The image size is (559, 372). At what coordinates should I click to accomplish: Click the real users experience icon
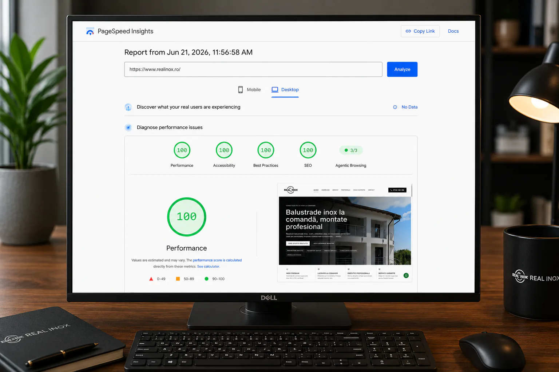coord(128,107)
